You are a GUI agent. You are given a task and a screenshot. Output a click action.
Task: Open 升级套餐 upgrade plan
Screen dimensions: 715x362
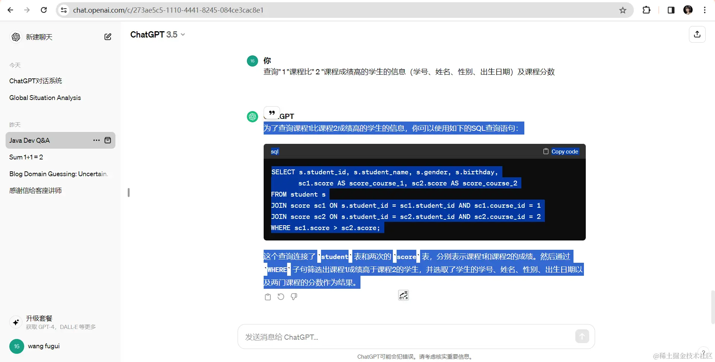coord(60,322)
